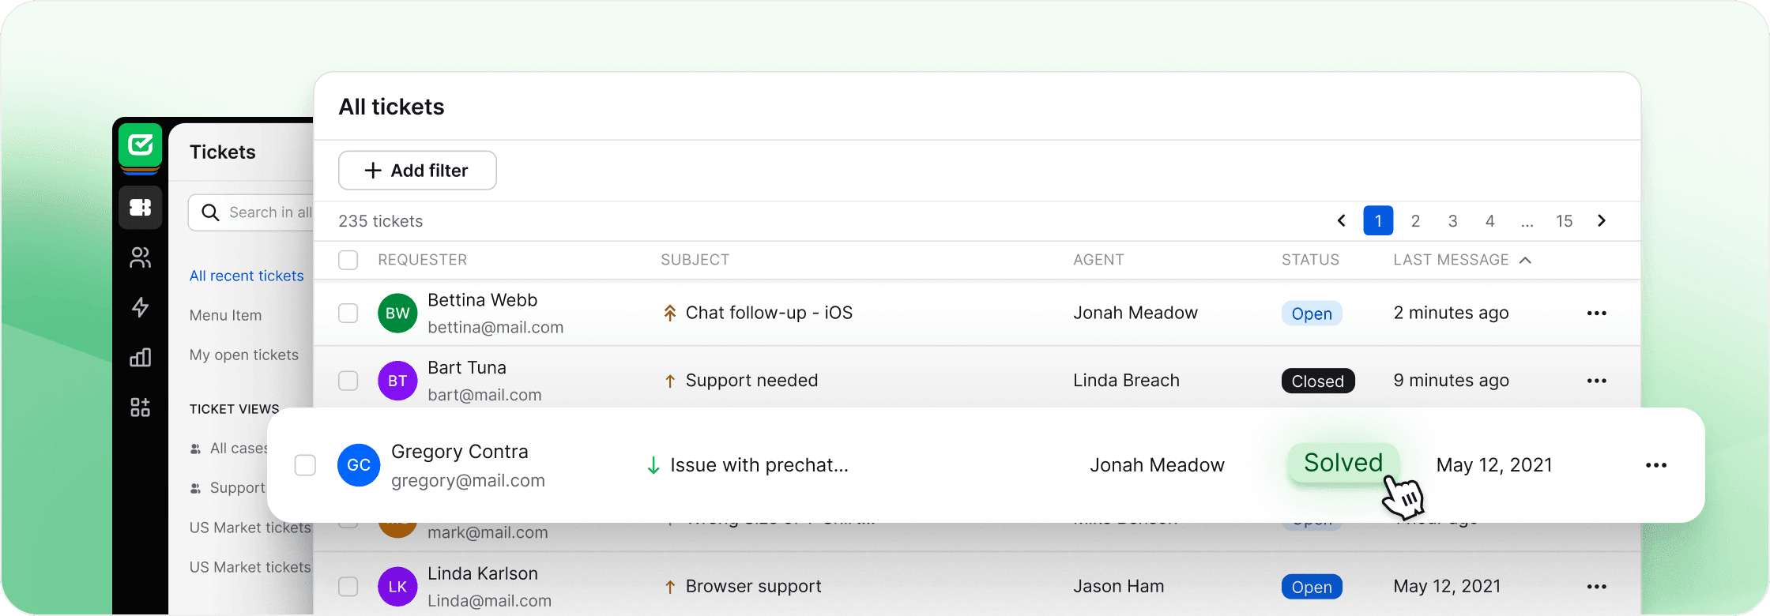Click Bart Tuna's BT avatar
Viewport: 1770px width, 616px height.
point(397,381)
